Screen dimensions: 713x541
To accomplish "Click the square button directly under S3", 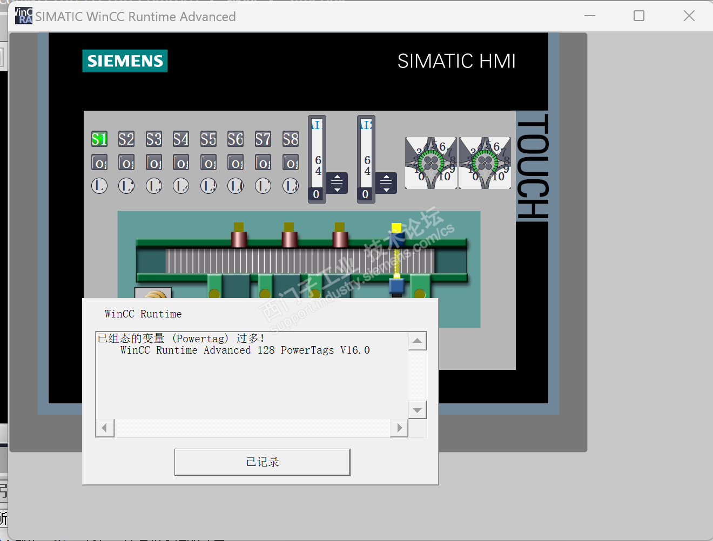I will [x=154, y=163].
